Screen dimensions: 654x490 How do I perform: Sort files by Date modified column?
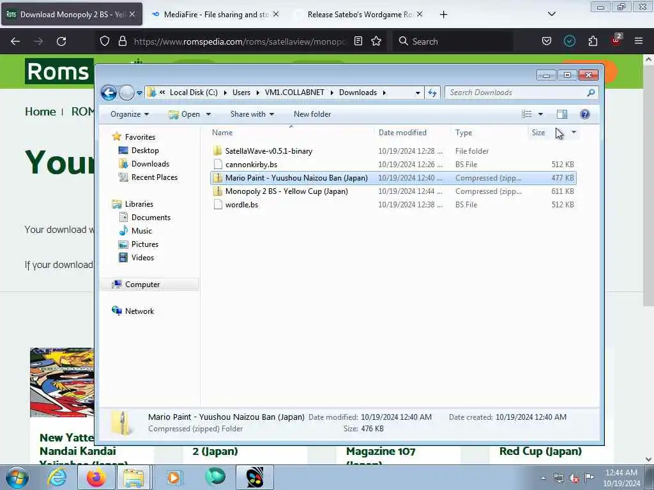(402, 133)
